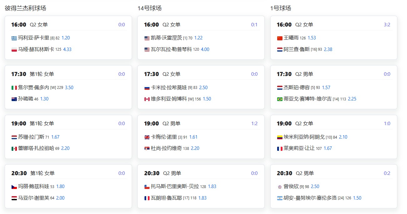Click the 3:2 score on 1号球场

pos(387,25)
